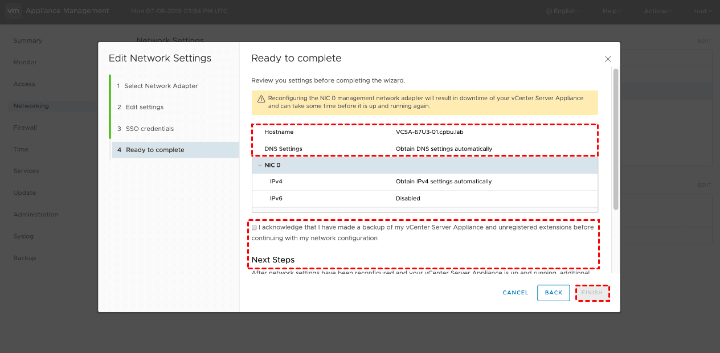Go to Select Network Adapter step
The height and width of the screenshot is (353, 720).
coord(161,86)
